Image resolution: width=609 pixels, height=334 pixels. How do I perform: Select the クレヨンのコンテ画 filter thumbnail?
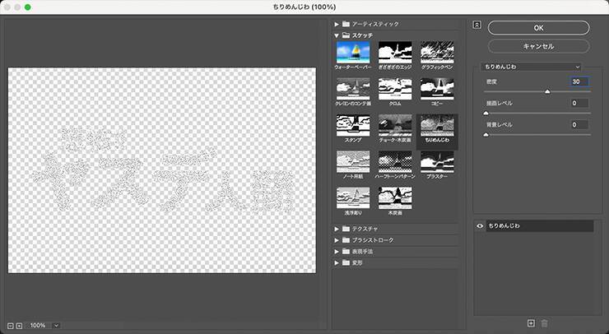click(353, 89)
